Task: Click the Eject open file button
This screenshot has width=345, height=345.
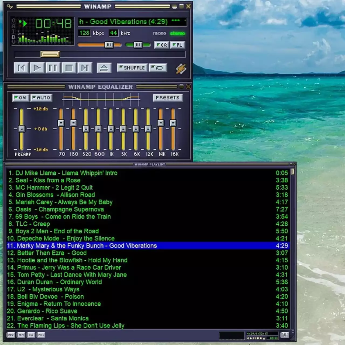Action: tap(104, 68)
